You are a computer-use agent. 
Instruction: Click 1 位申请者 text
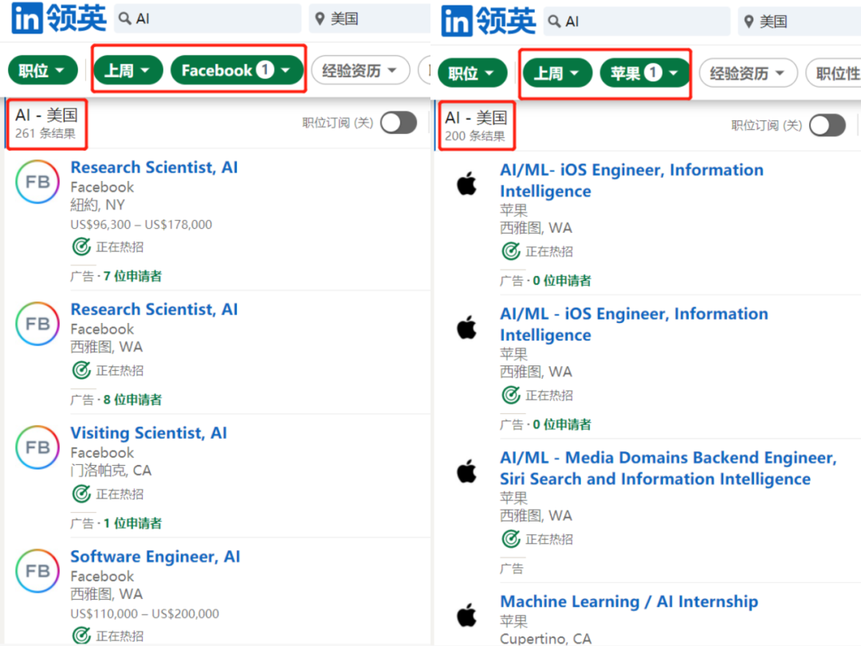click(x=132, y=523)
